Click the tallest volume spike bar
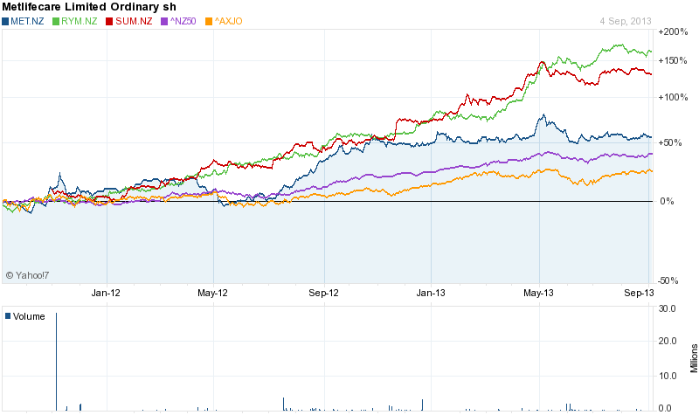699x415 pixels. click(56, 360)
